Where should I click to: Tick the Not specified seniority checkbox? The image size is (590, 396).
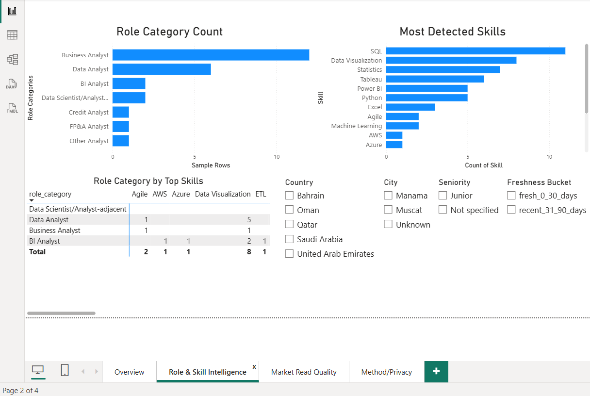pos(443,210)
